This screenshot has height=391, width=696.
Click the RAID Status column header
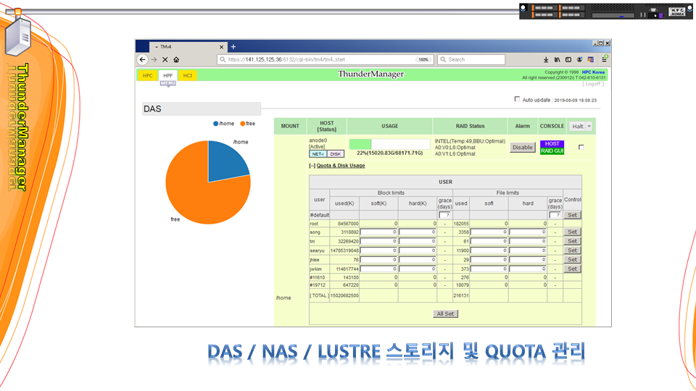click(470, 126)
